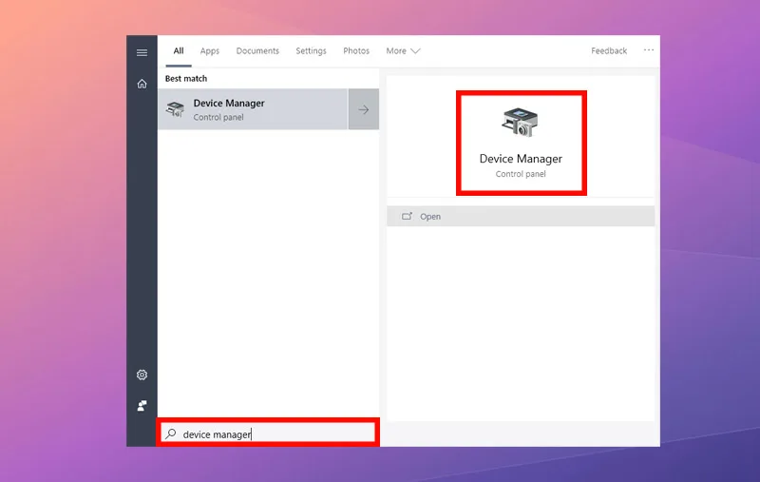This screenshot has height=482, width=760.
Task: Click the Feedback link at the top
Action: click(609, 51)
